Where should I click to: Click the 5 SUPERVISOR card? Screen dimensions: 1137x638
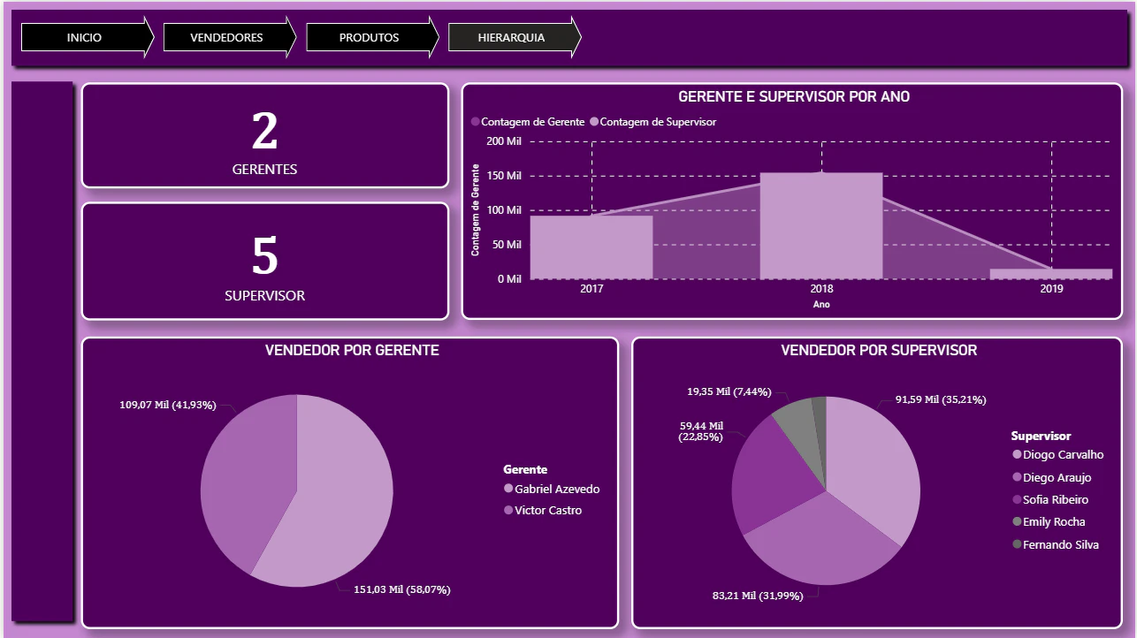[265, 262]
